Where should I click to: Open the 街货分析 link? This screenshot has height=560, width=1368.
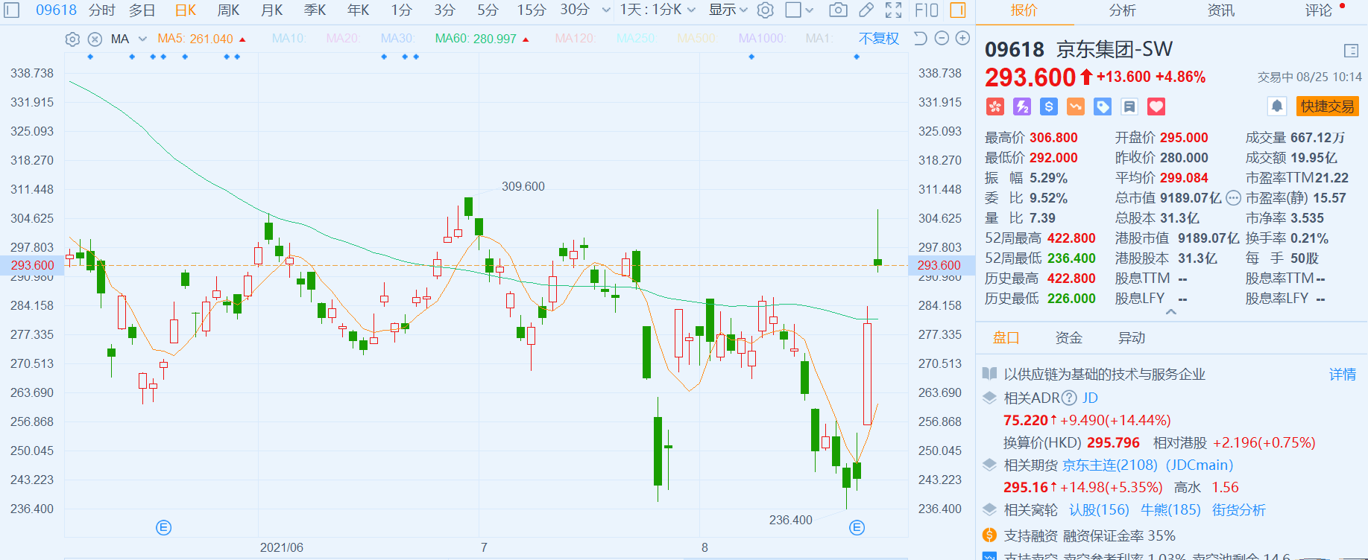click(1239, 510)
